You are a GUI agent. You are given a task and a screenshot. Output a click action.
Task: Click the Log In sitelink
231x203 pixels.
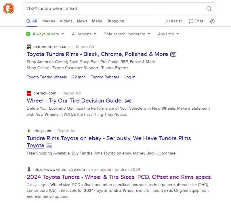pos(130,77)
